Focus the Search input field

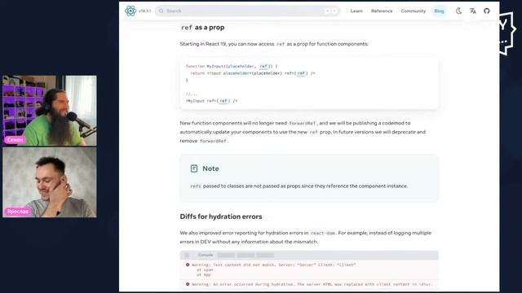tap(248, 11)
